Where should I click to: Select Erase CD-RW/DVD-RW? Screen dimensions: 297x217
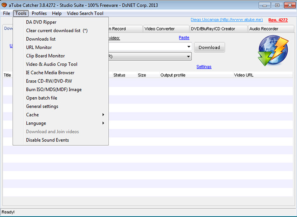point(61,81)
